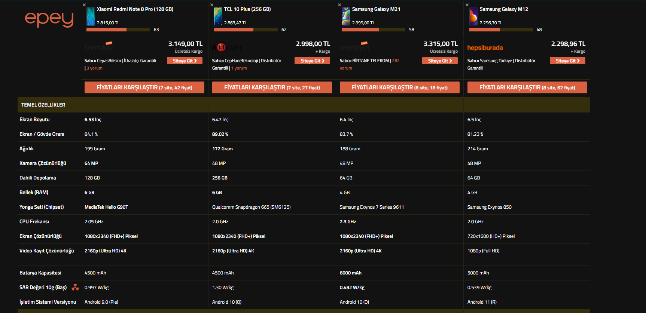Click the 'İşletim Sistemi Versiyonu' row label
This screenshot has height=313, width=646.
[x=48, y=302]
